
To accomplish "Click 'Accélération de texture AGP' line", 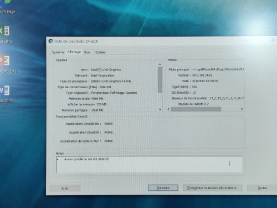I will 86,141.
